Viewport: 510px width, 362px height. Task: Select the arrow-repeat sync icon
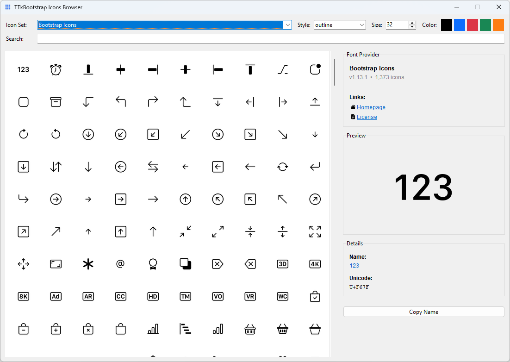pyautogui.click(x=282, y=167)
